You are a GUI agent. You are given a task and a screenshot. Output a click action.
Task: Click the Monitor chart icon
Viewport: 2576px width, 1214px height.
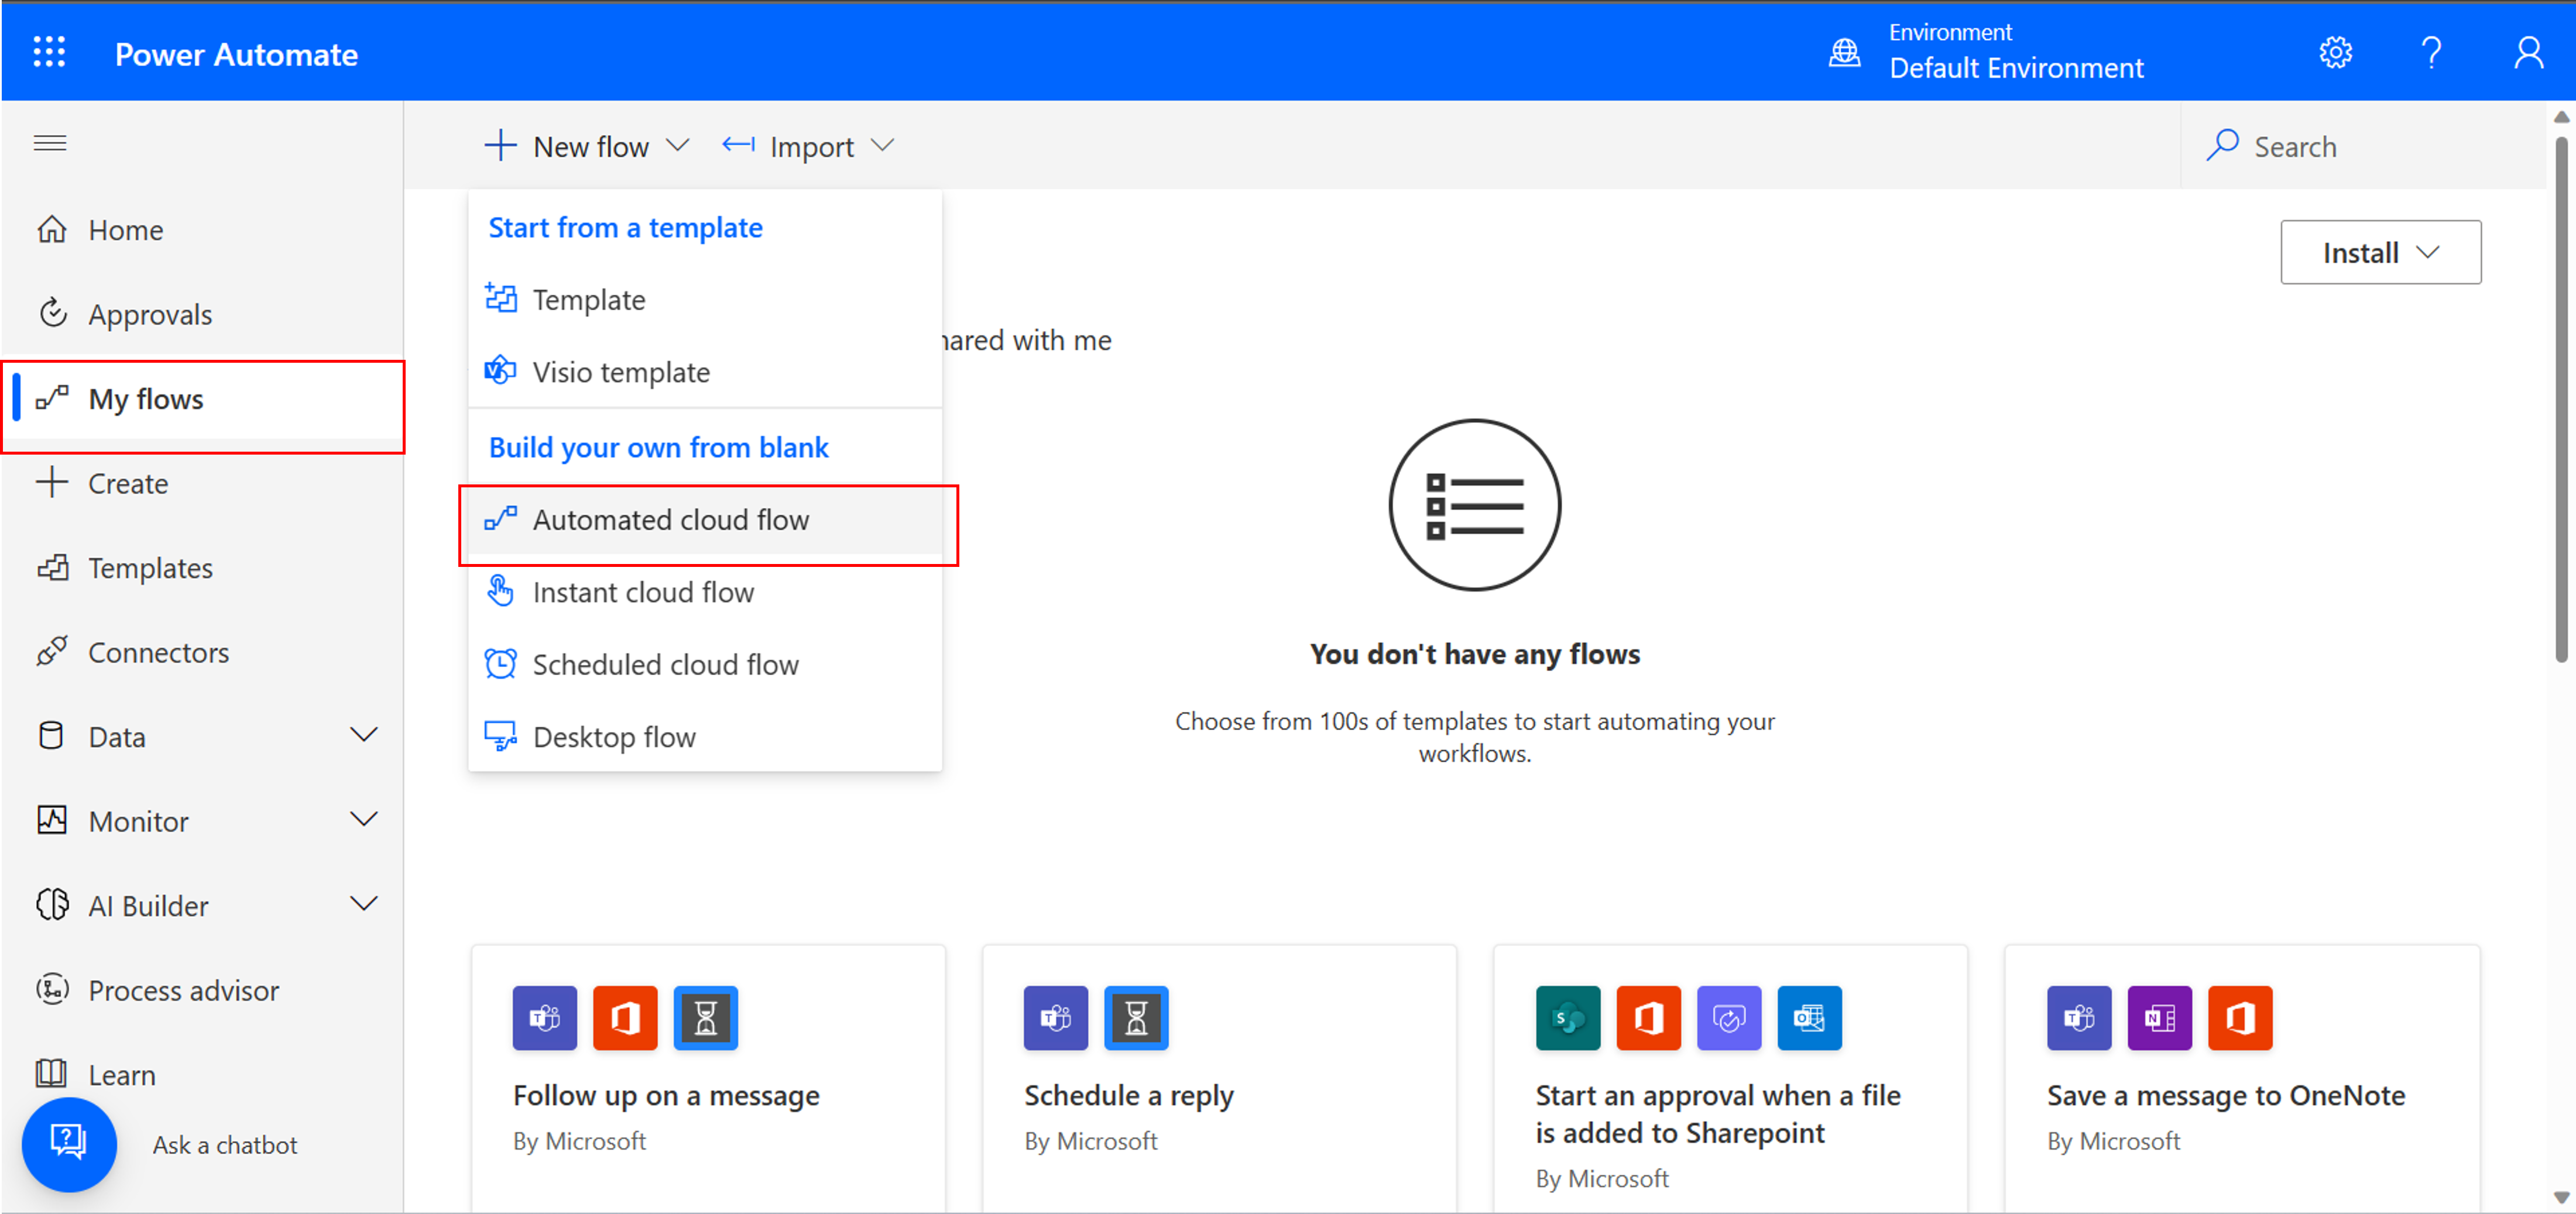tap(52, 820)
